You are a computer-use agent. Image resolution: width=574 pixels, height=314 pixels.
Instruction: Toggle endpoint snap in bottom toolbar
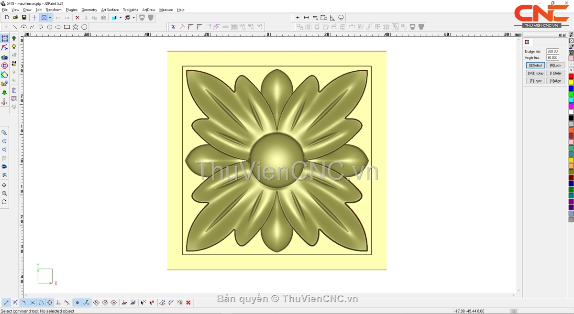pos(6,303)
